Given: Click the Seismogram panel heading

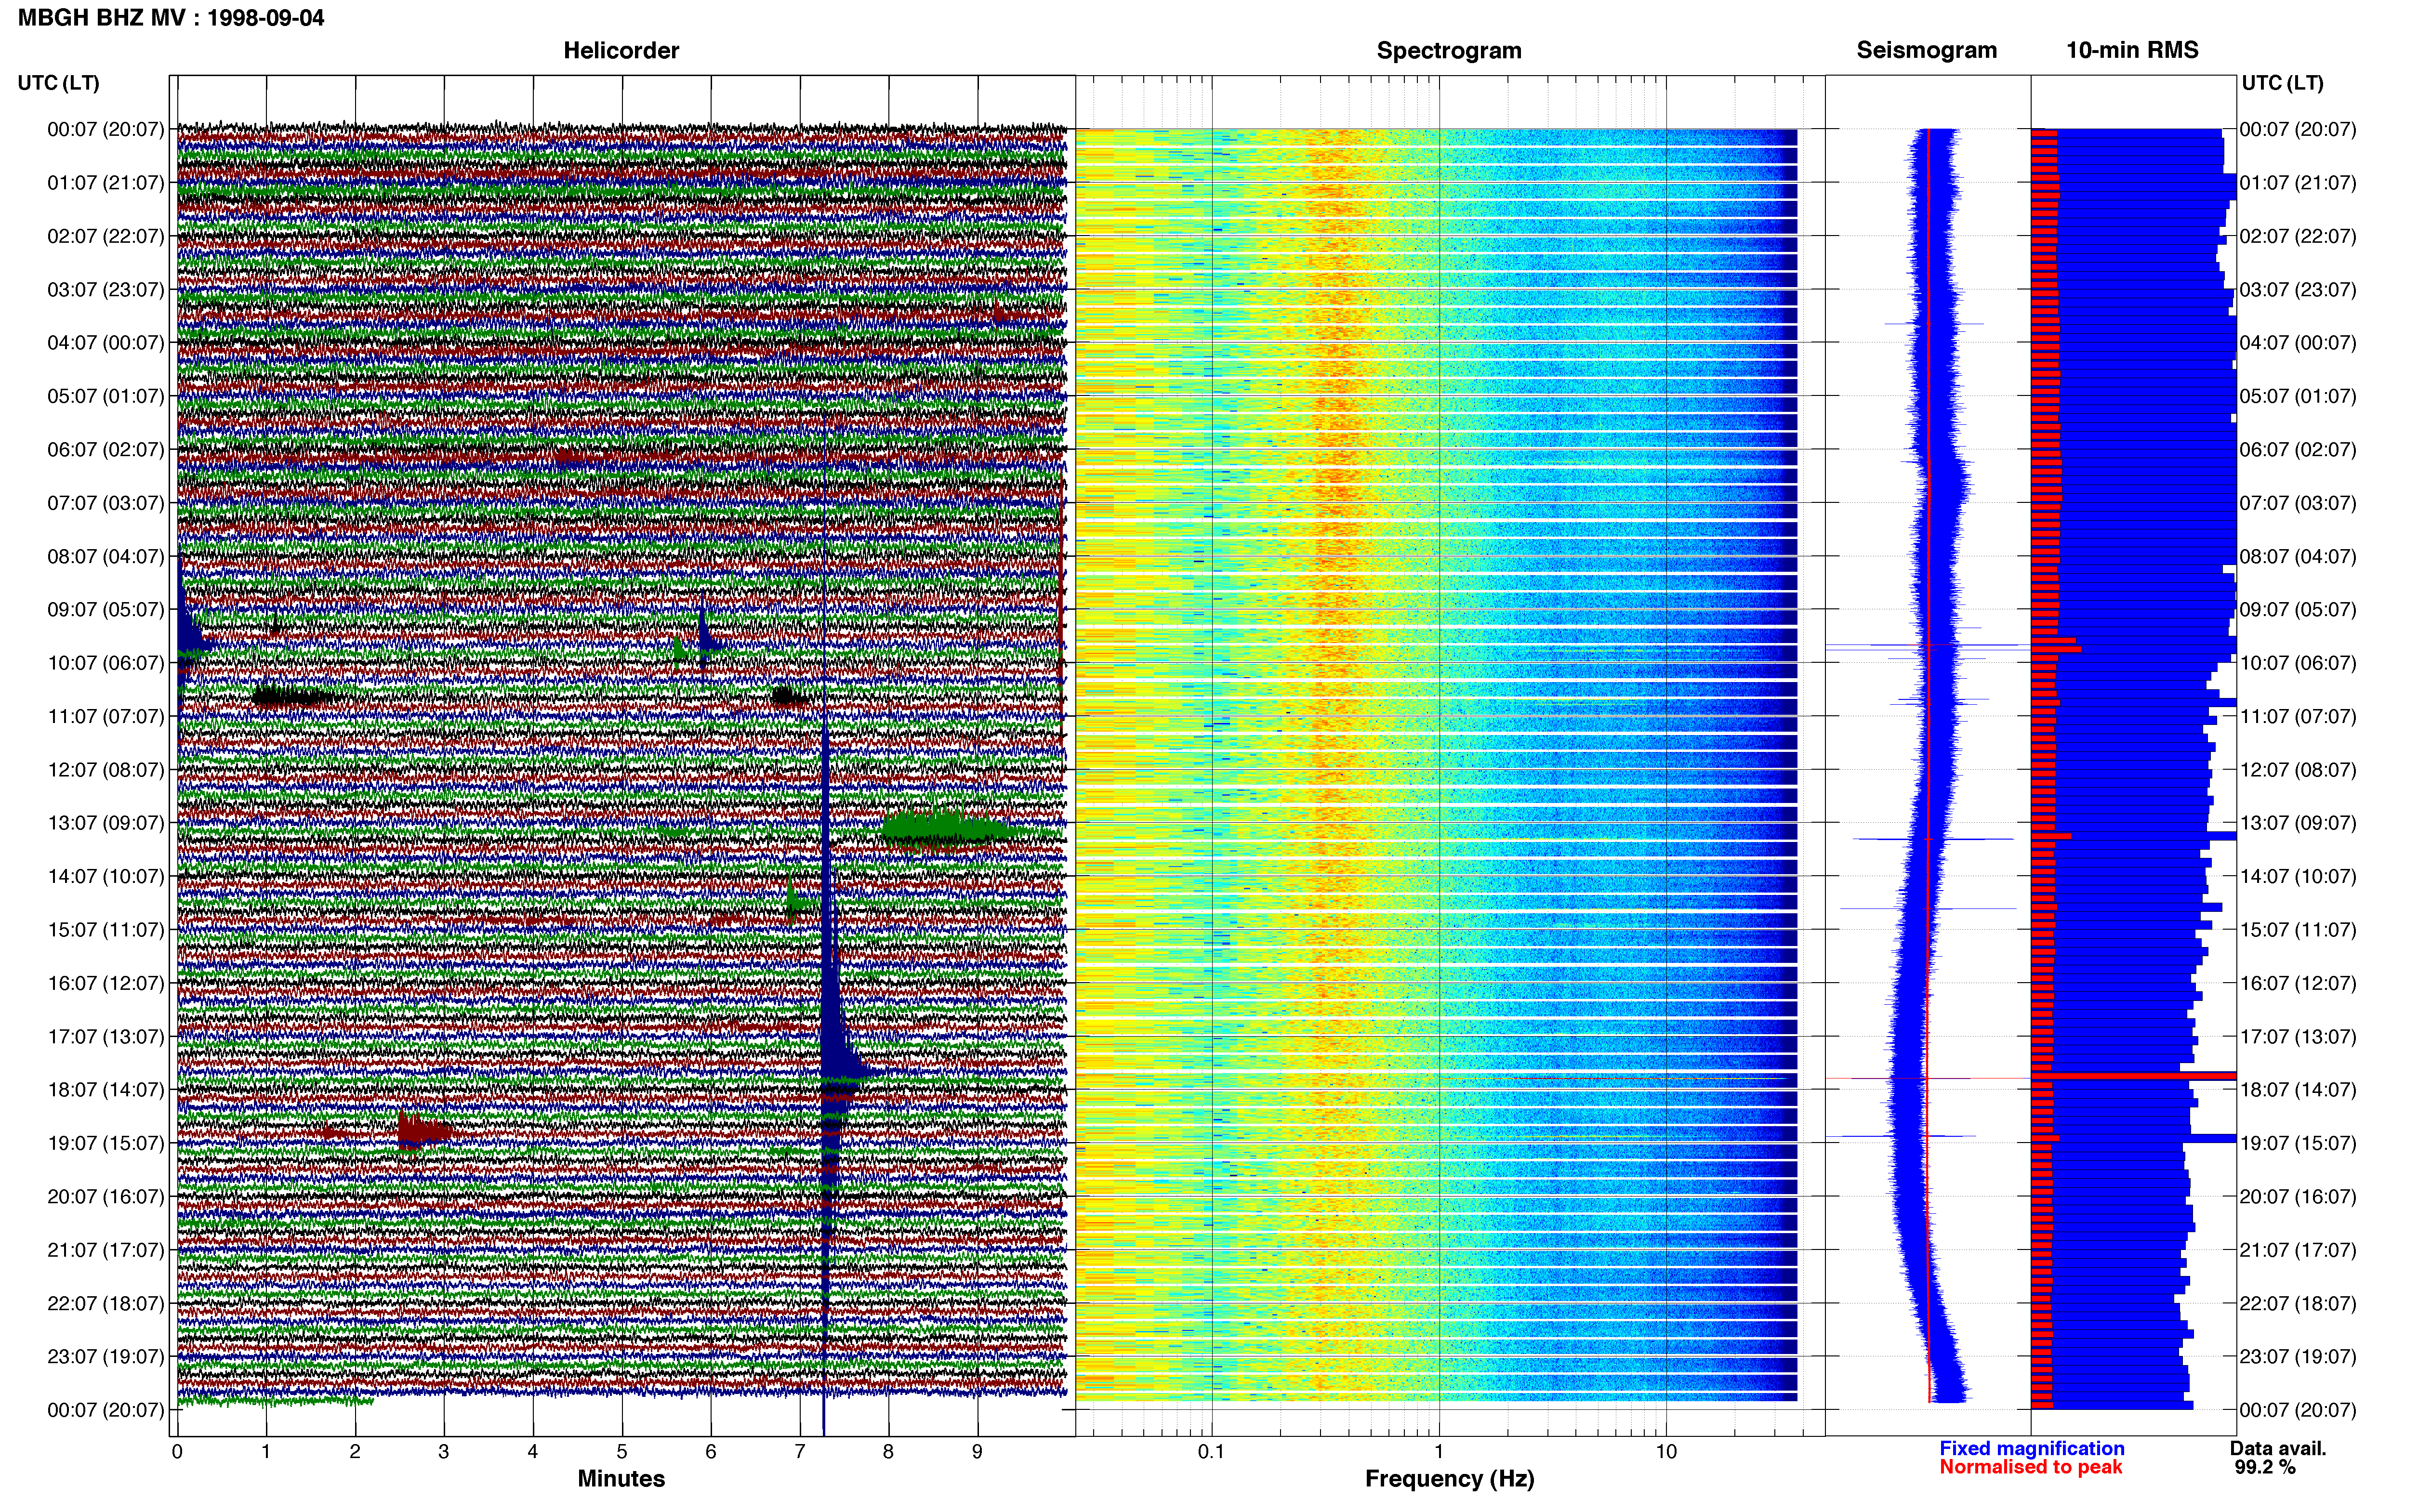Looking at the screenshot, I should [1926, 50].
